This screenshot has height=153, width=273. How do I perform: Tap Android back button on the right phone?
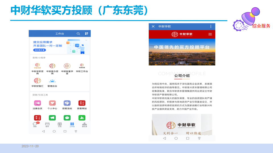click(x=164, y=138)
